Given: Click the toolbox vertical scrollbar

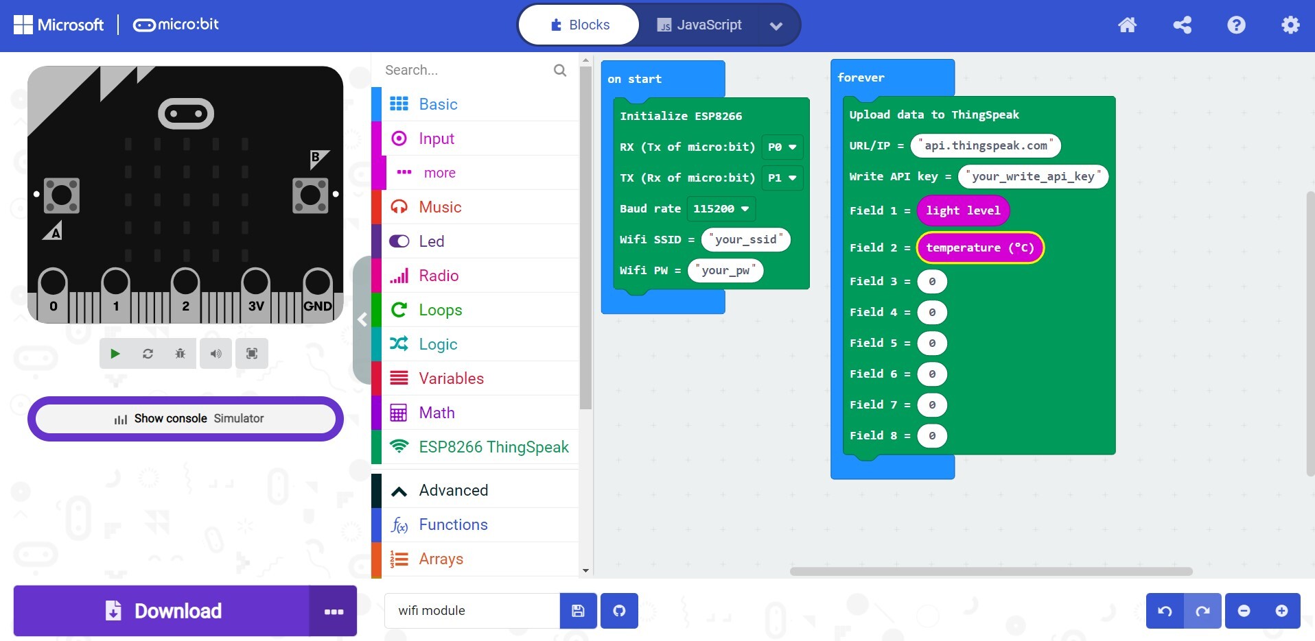Looking at the screenshot, I should (585, 239).
